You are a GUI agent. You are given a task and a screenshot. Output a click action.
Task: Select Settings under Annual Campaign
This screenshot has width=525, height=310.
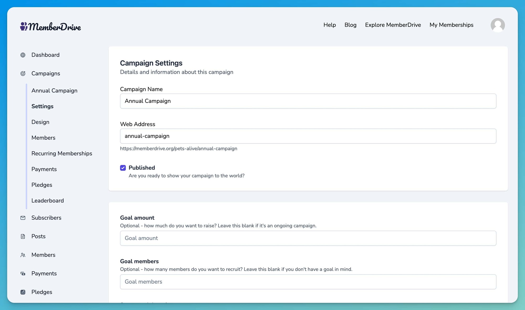pyautogui.click(x=42, y=106)
